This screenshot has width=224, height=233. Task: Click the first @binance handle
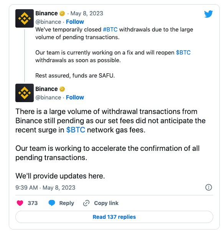[x=48, y=22]
